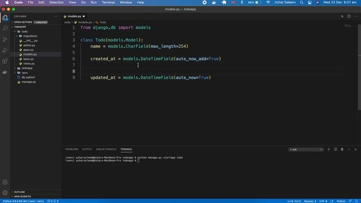This screenshot has height=203, width=361.
Task: Open macOS Control Center icon
Action: pos(310,2)
